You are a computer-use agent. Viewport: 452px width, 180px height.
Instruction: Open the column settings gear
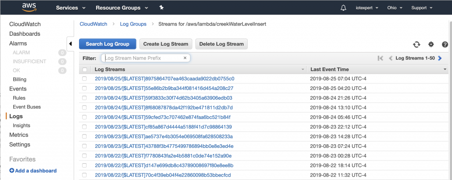tap(431, 45)
